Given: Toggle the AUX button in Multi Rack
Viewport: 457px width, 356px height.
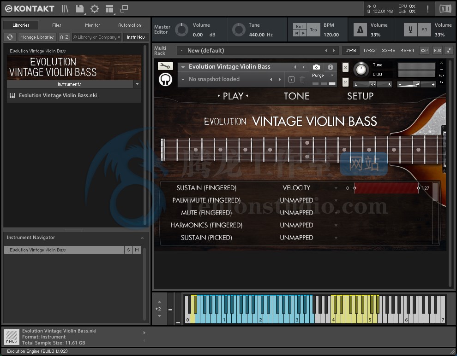Looking at the screenshot, I should (x=438, y=50).
